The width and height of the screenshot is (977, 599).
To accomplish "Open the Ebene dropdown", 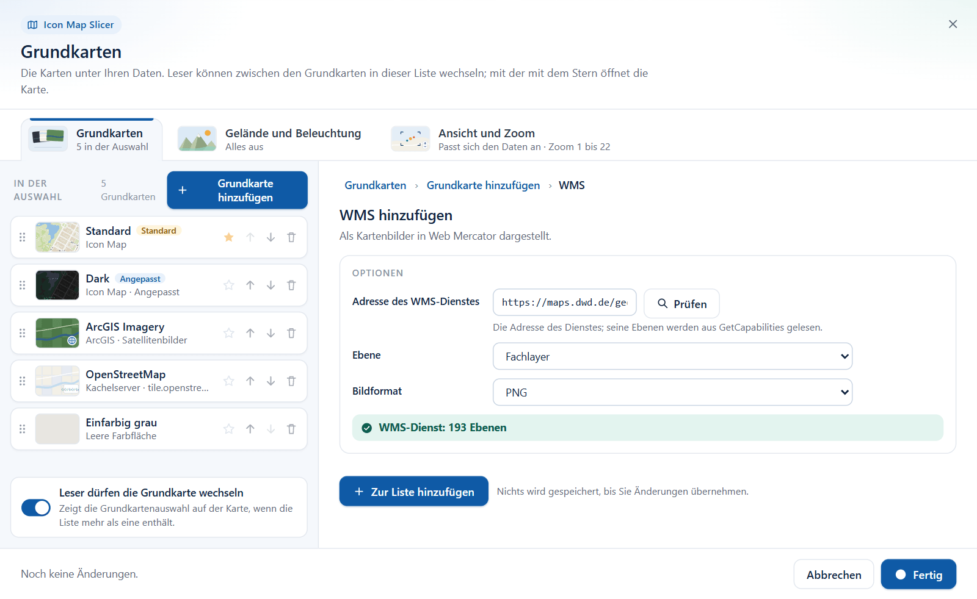I will (x=672, y=356).
